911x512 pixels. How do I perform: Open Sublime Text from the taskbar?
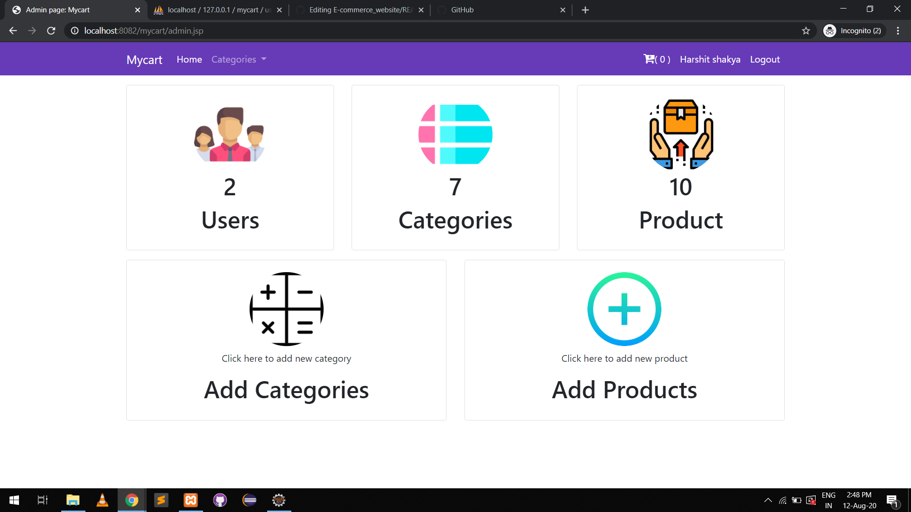coord(161,500)
